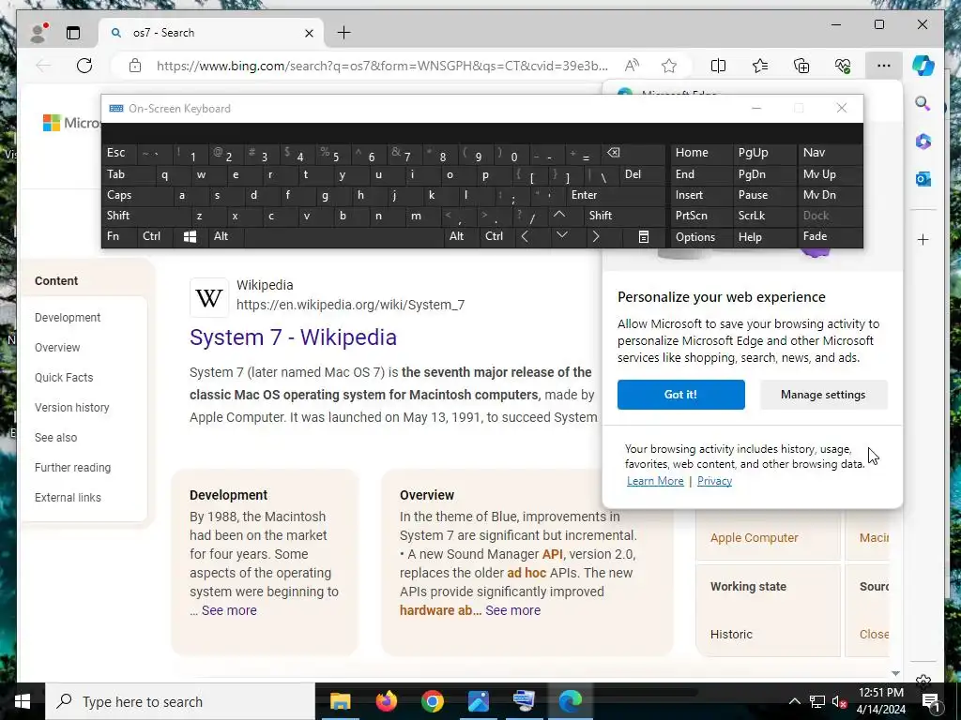
Task: Tap the Windows logo key on On-Screen Keyboard
Action: click(190, 236)
